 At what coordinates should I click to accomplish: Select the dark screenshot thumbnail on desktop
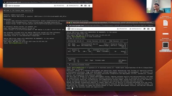click(166, 45)
